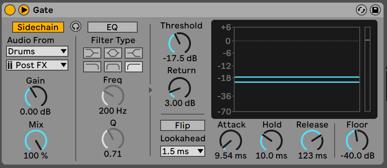The image size is (387, 168).
Task: Open the Post FX tap point dropdown
Action: [x=37, y=65]
